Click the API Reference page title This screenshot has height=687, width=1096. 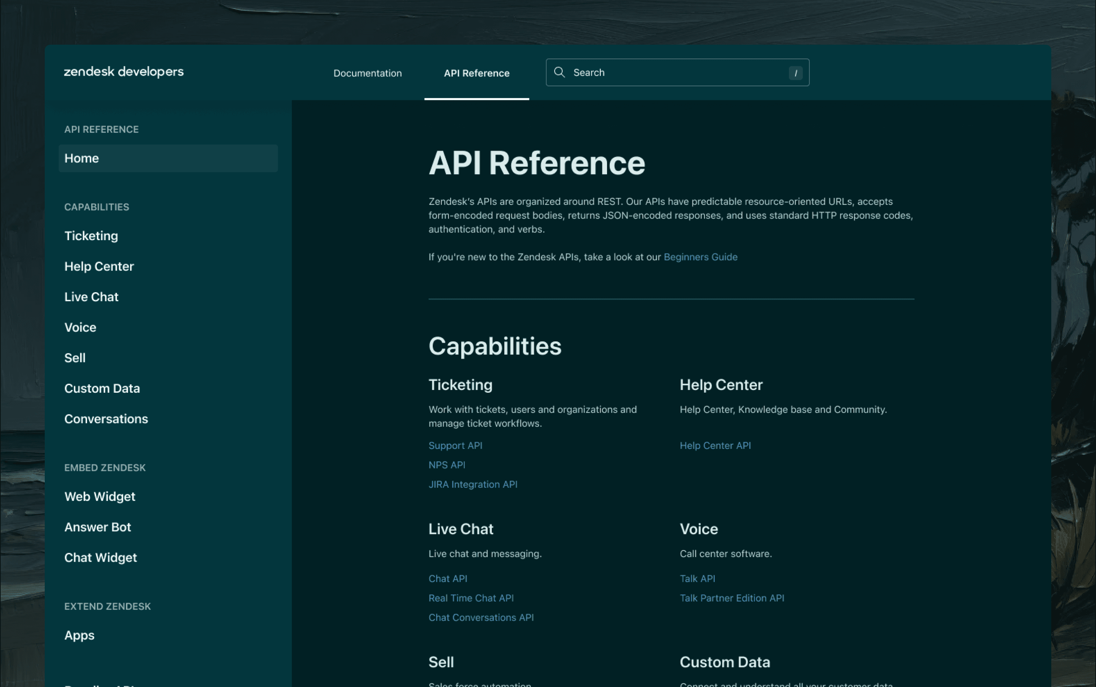point(536,163)
